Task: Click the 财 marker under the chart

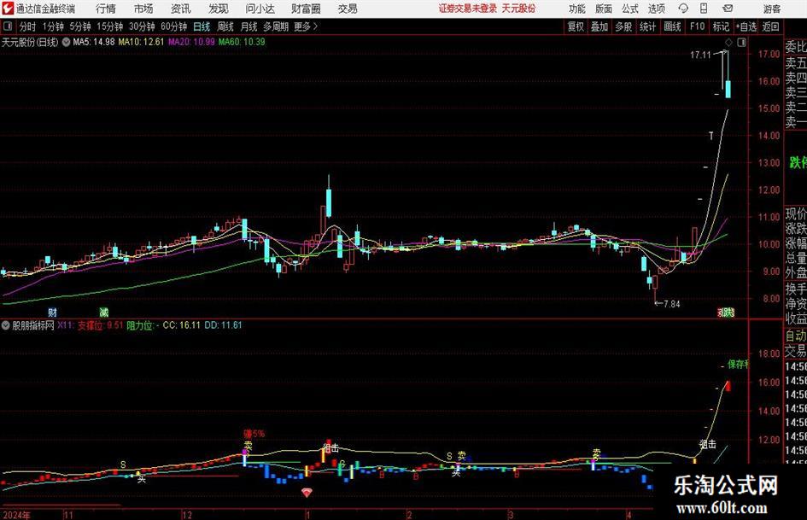Action: 52,312
